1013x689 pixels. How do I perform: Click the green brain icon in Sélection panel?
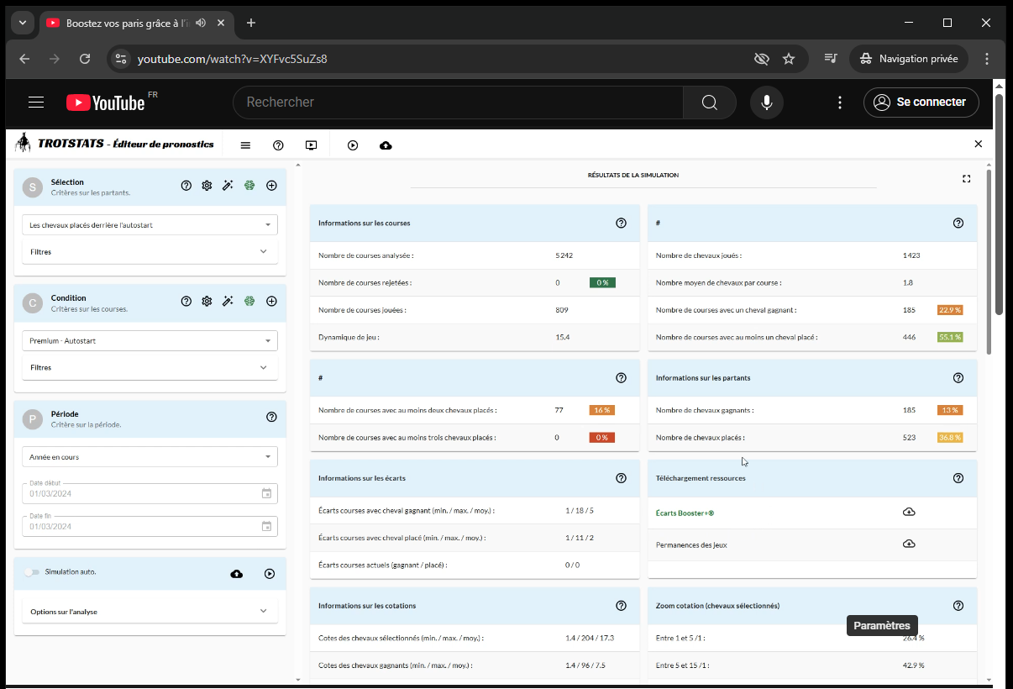[x=249, y=186]
